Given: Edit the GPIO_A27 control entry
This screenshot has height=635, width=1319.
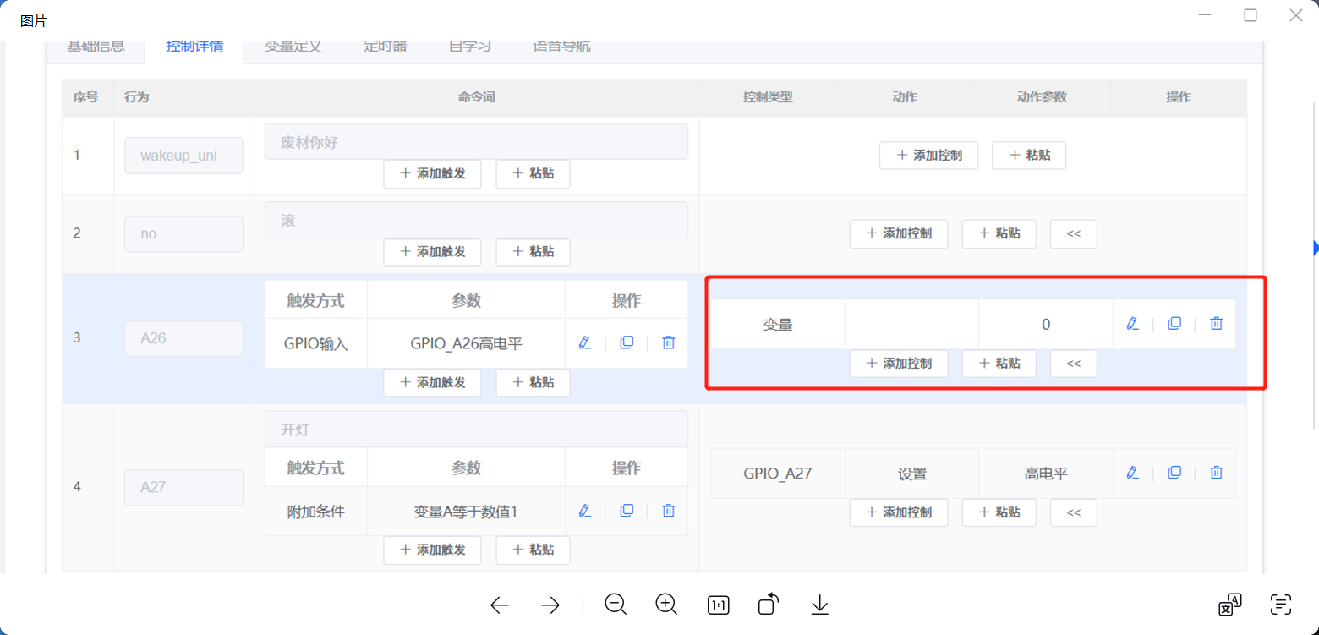Looking at the screenshot, I should point(1132,473).
